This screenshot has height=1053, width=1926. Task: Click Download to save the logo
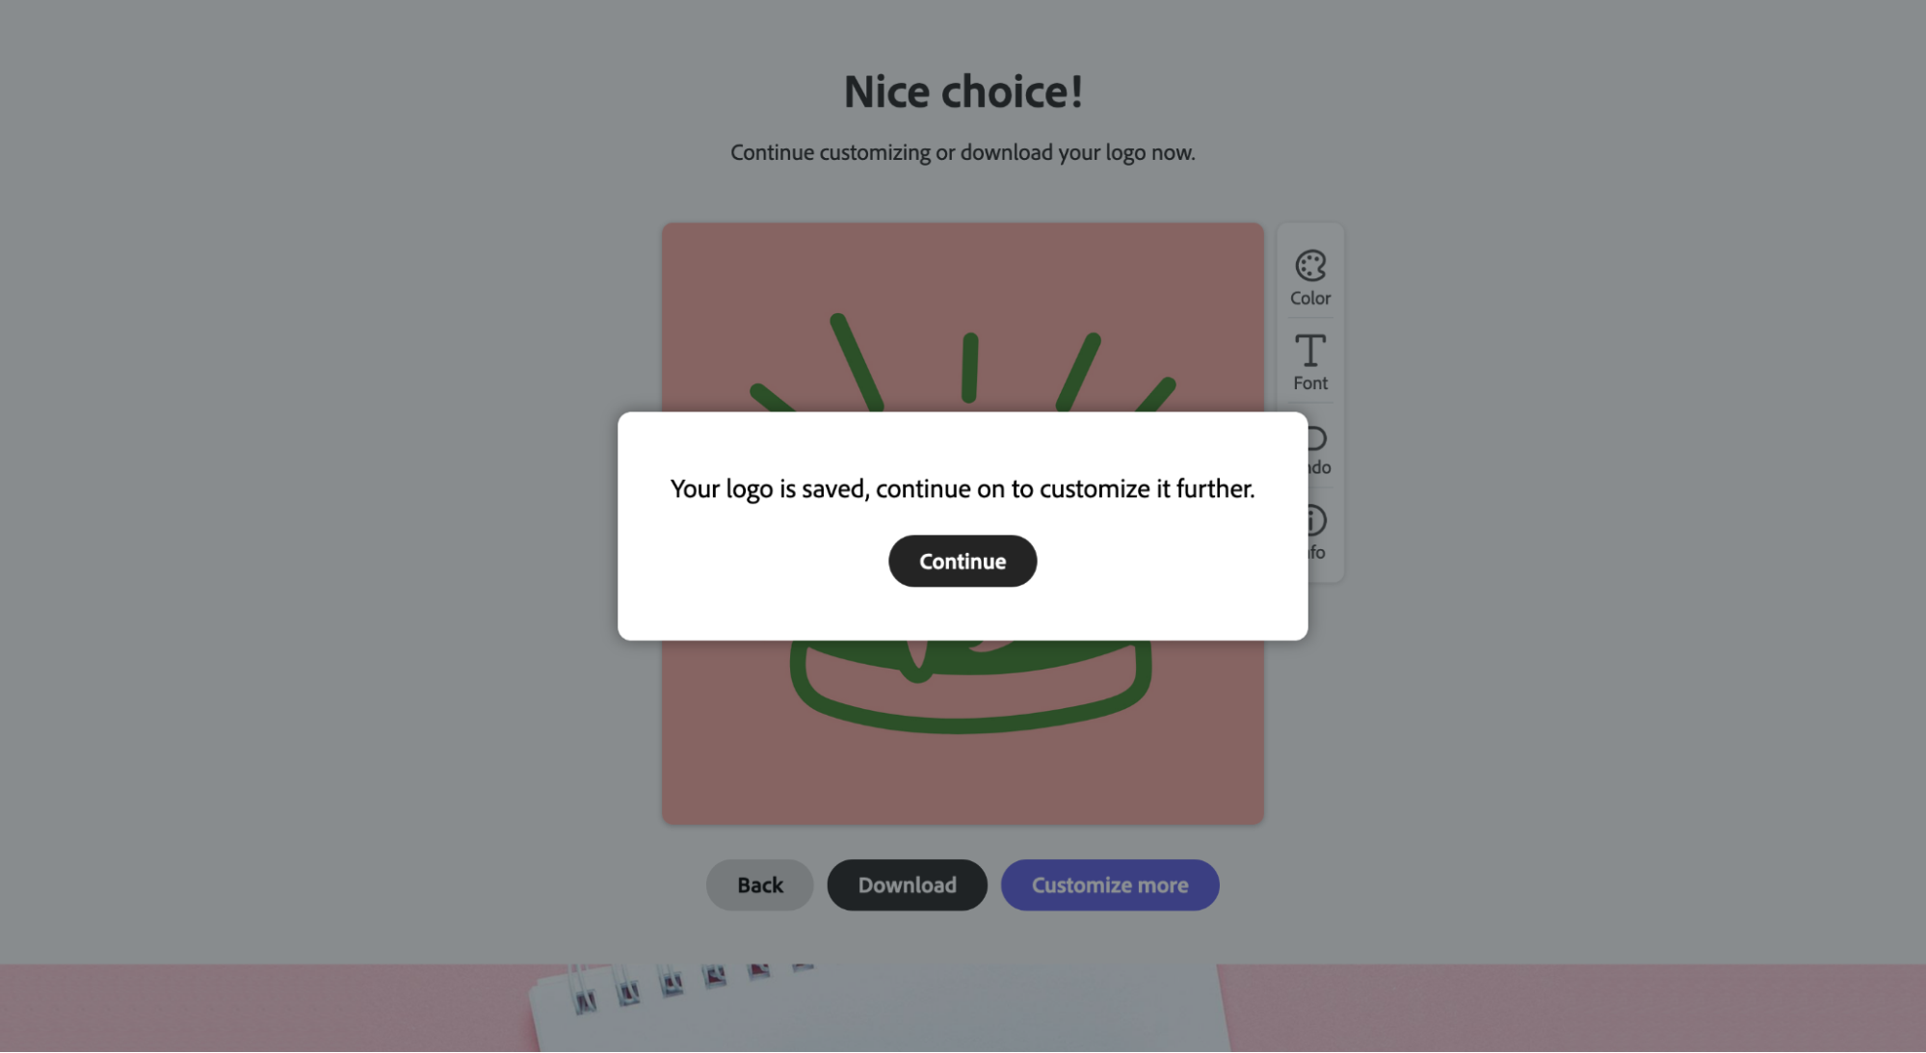(x=907, y=884)
